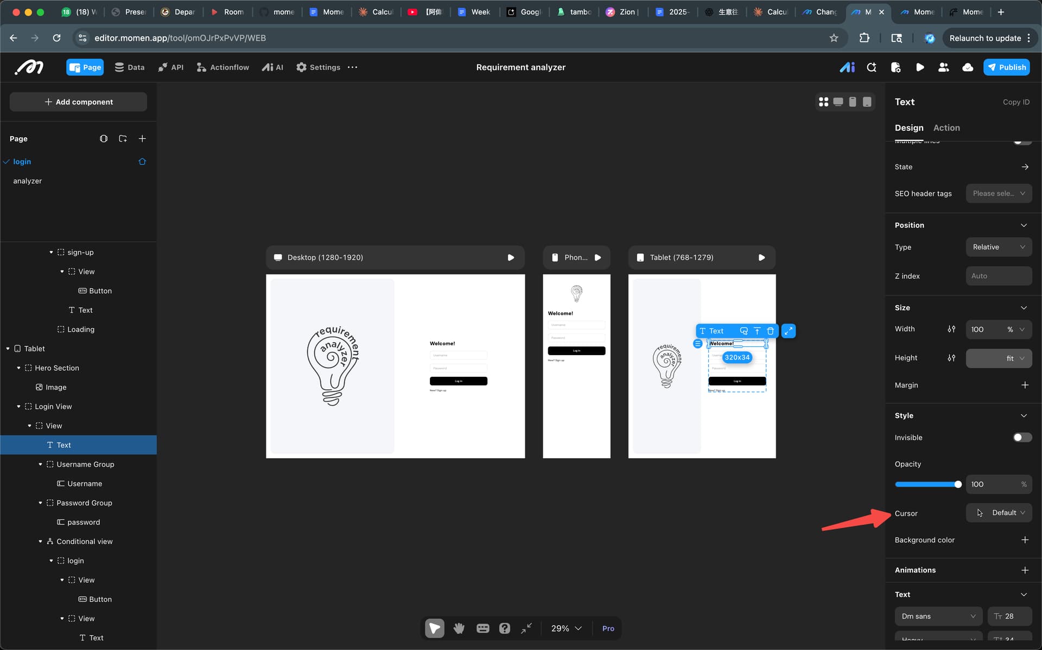Image resolution: width=1042 pixels, height=650 pixels.
Task: Add new page with plus icon
Action: click(142, 139)
